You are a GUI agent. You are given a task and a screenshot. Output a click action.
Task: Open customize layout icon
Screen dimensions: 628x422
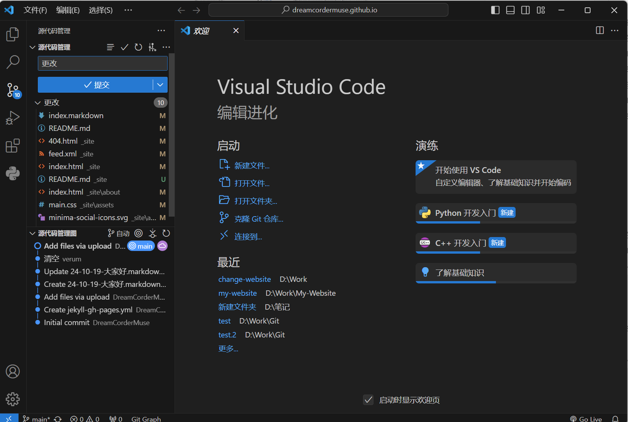541,10
